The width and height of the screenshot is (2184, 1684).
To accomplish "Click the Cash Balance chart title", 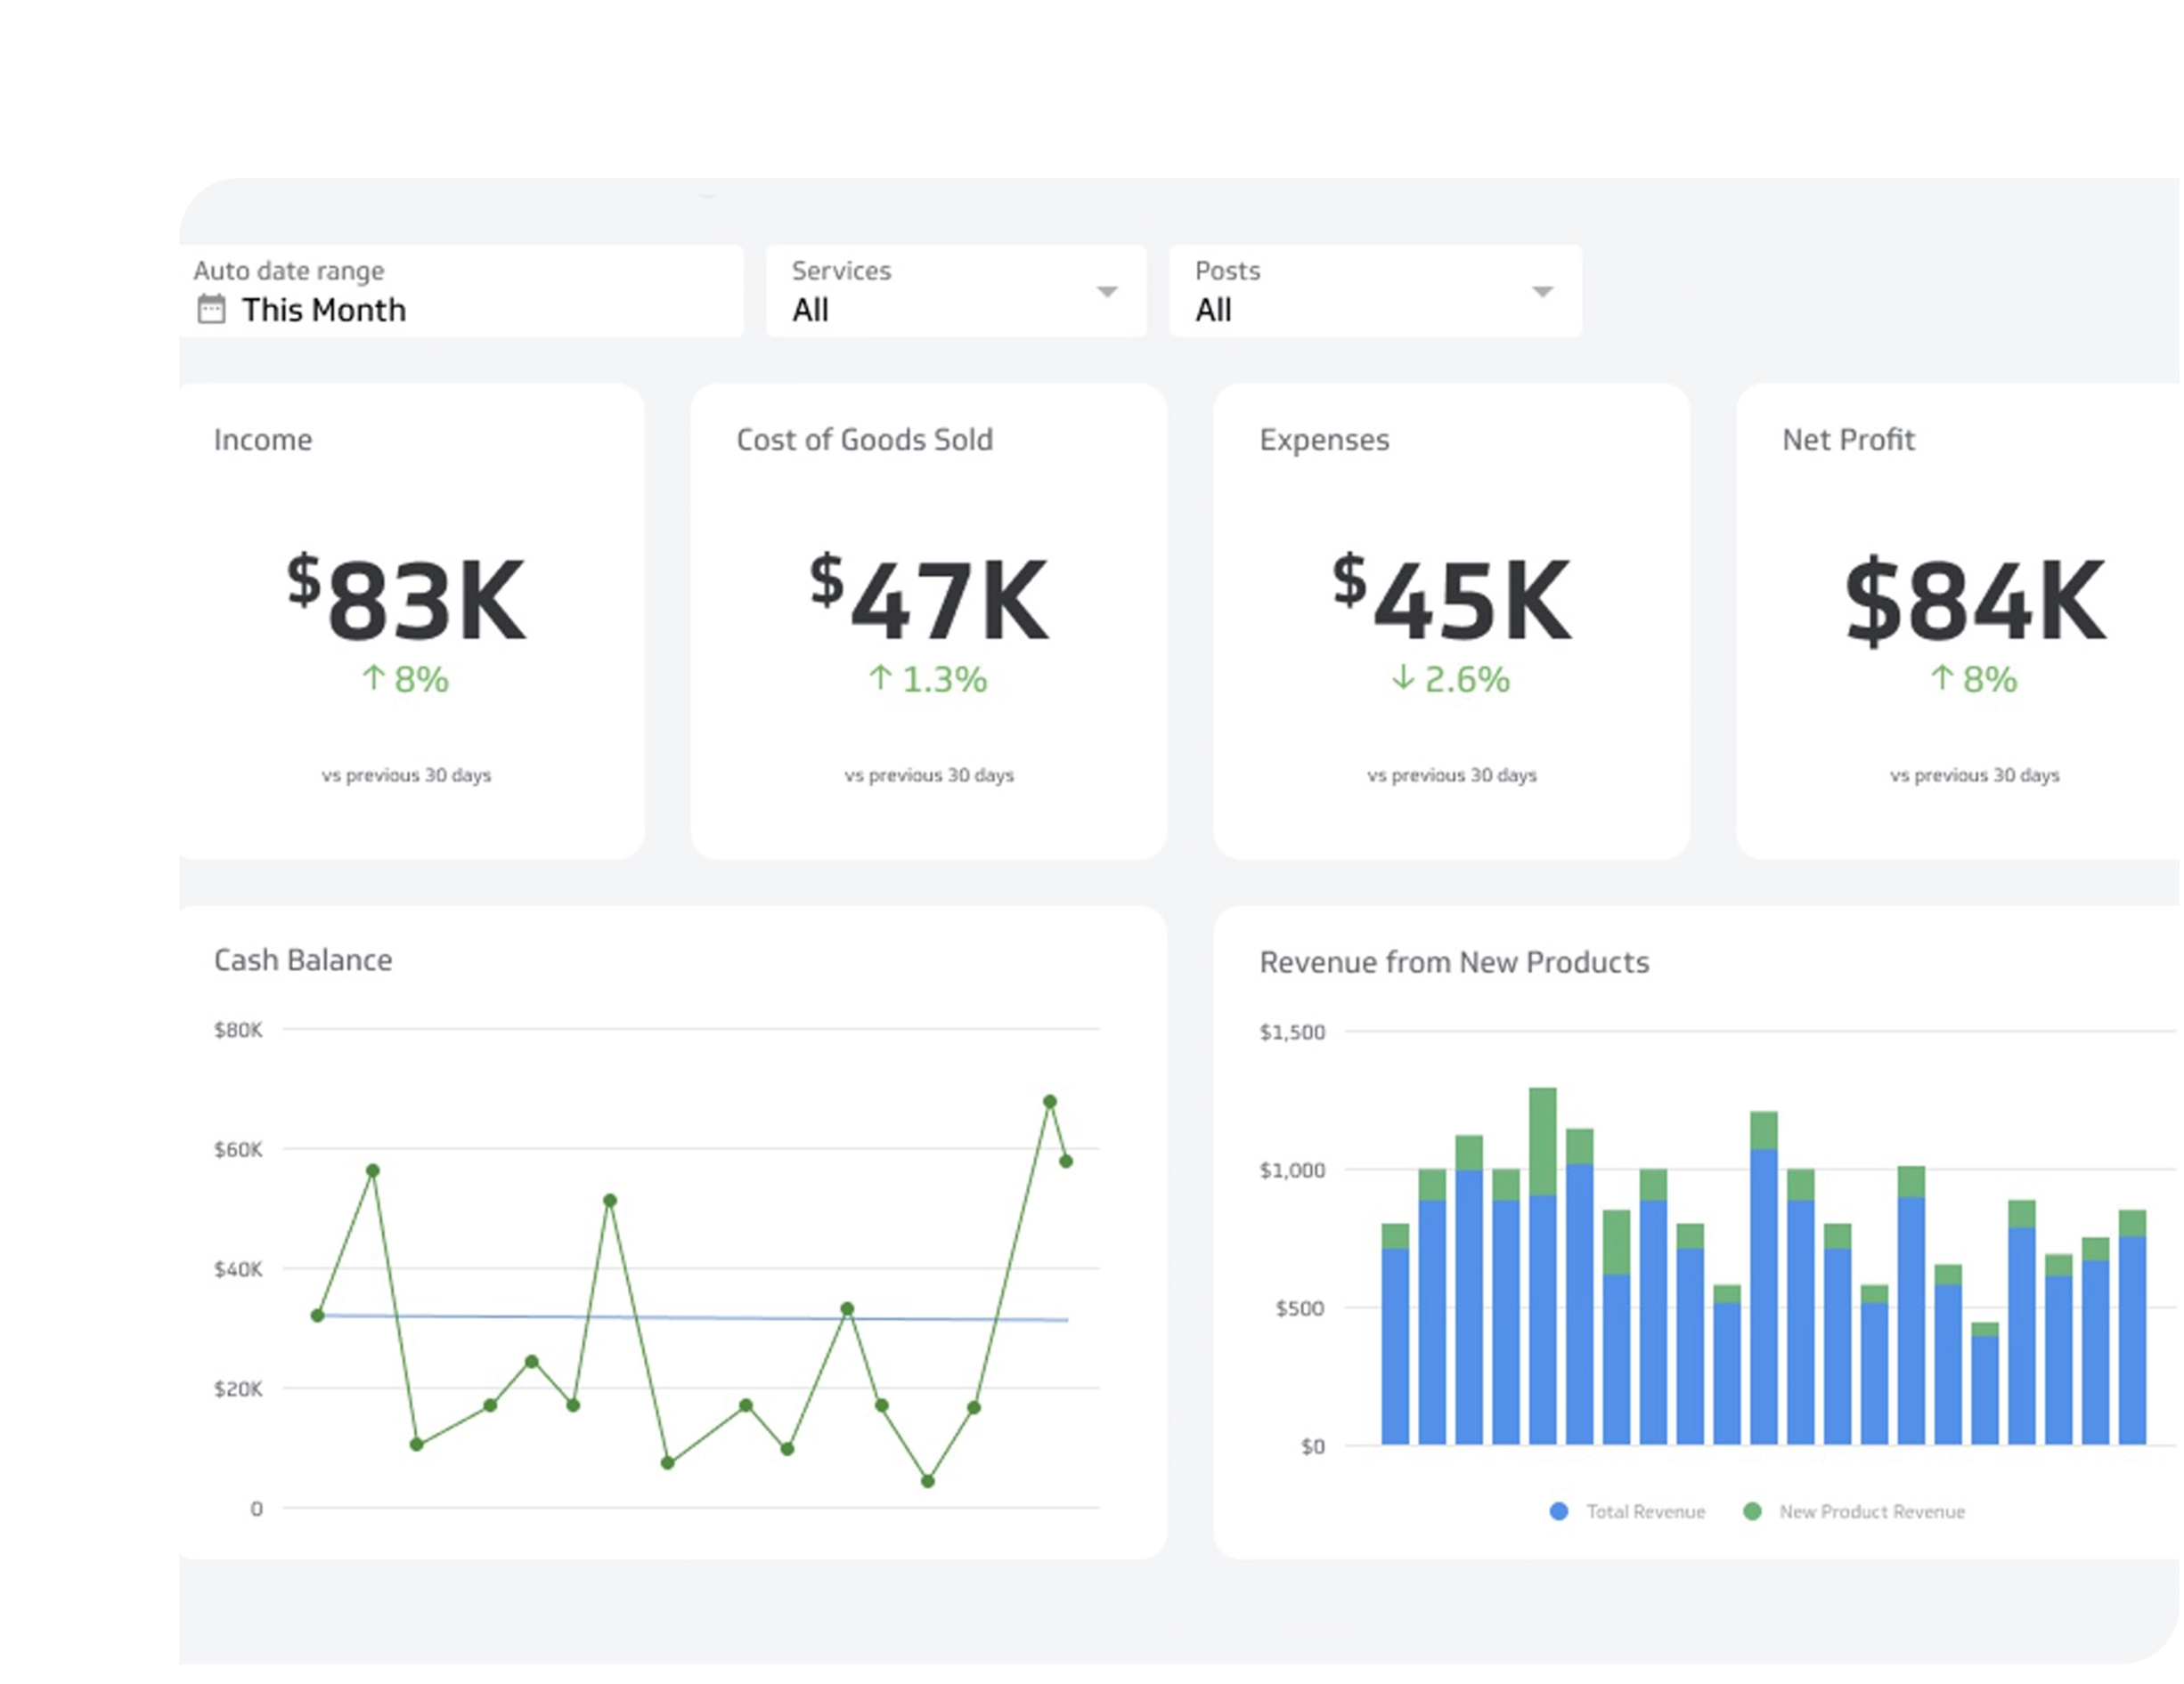I will tap(303, 959).
